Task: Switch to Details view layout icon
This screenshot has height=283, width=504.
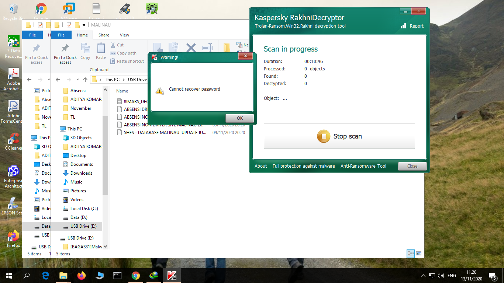Action: (x=411, y=254)
